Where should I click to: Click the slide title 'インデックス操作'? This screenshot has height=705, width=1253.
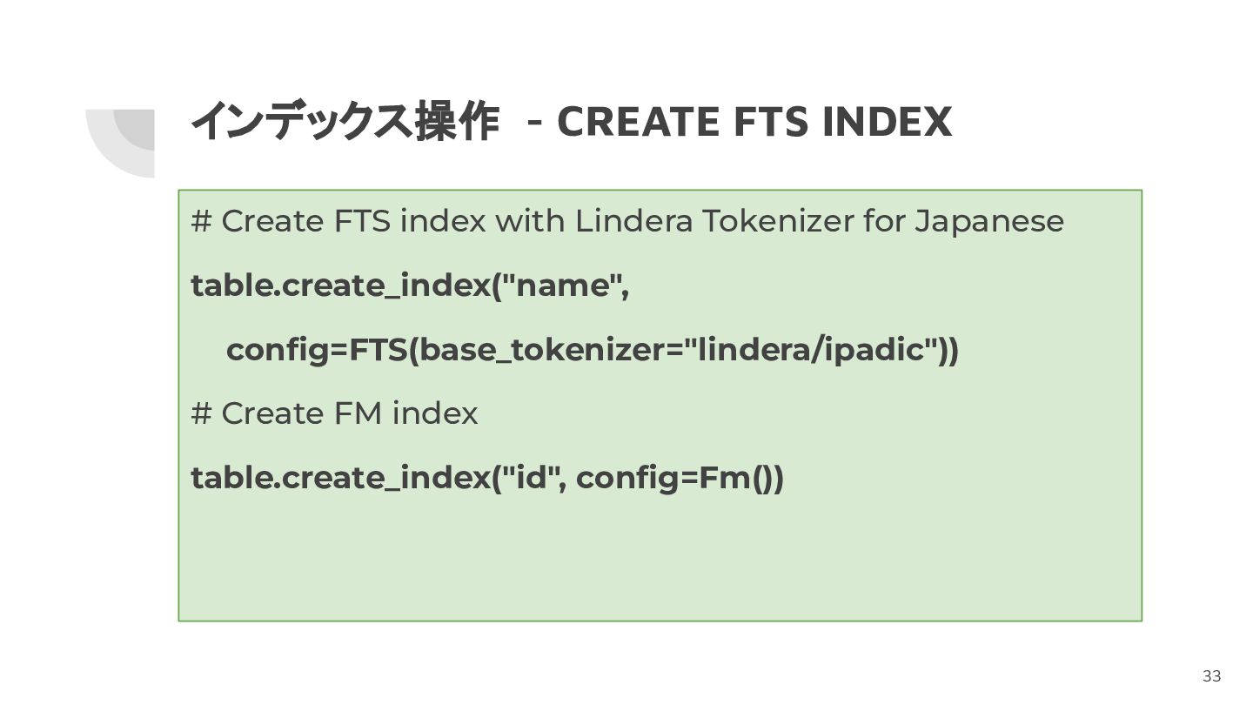coord(345,121)
